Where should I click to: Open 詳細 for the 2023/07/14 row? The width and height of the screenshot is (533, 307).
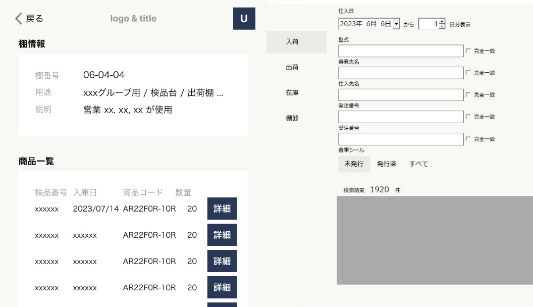coord(222,209)
